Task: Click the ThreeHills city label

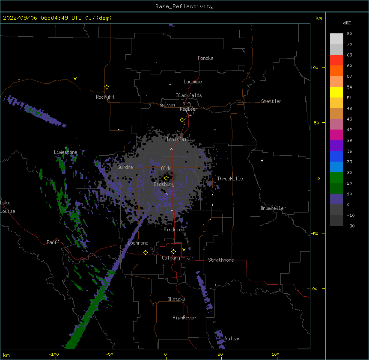Action: (x=230, y=179)
